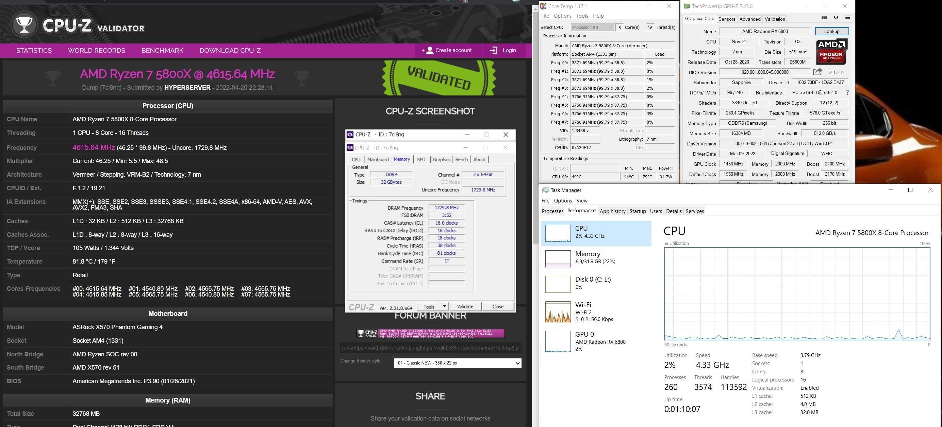Open Task Manager's View menu
This screenshot has height=427, width=942.
(582, 200)
